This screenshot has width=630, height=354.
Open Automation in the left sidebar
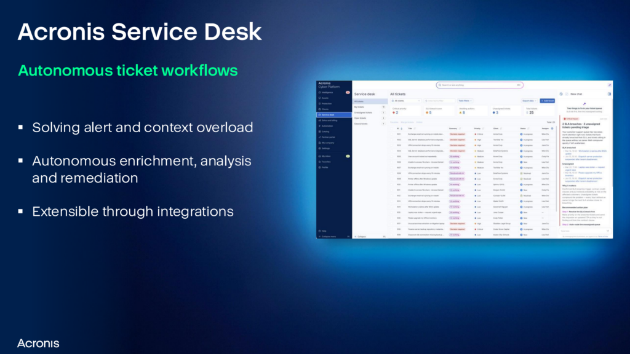tap(333, 126)
